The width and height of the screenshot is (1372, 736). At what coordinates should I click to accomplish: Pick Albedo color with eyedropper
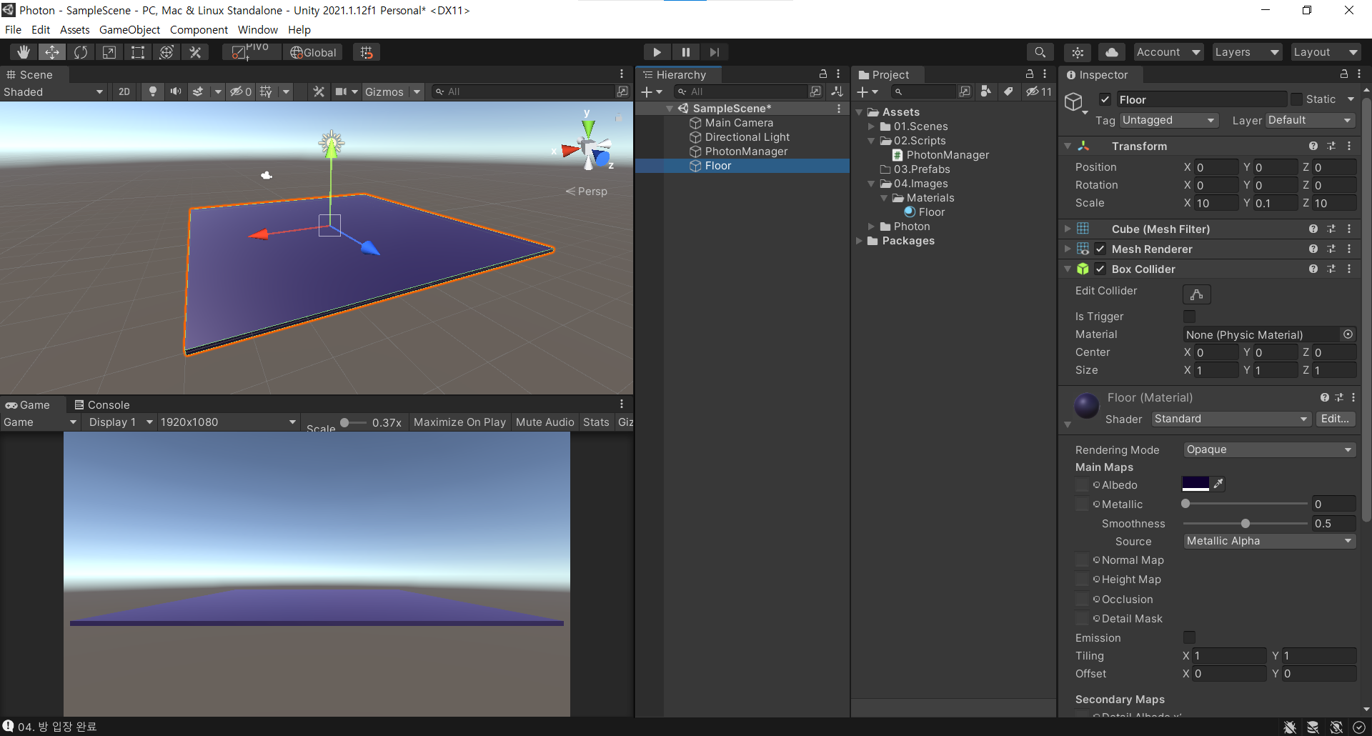click(1219, 484)
